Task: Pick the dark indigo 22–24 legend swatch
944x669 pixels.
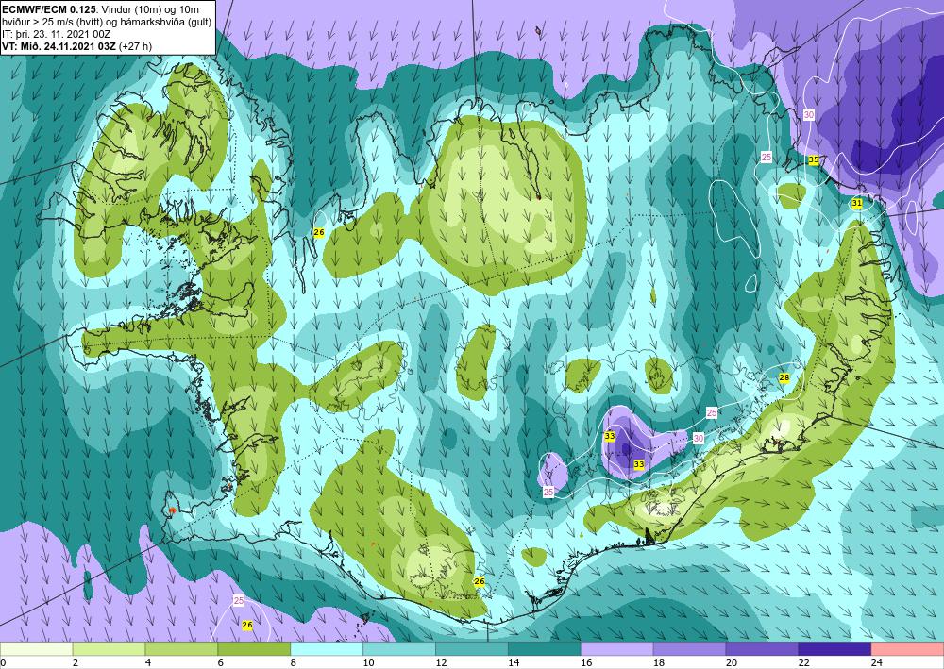Action: pos(834,649)
